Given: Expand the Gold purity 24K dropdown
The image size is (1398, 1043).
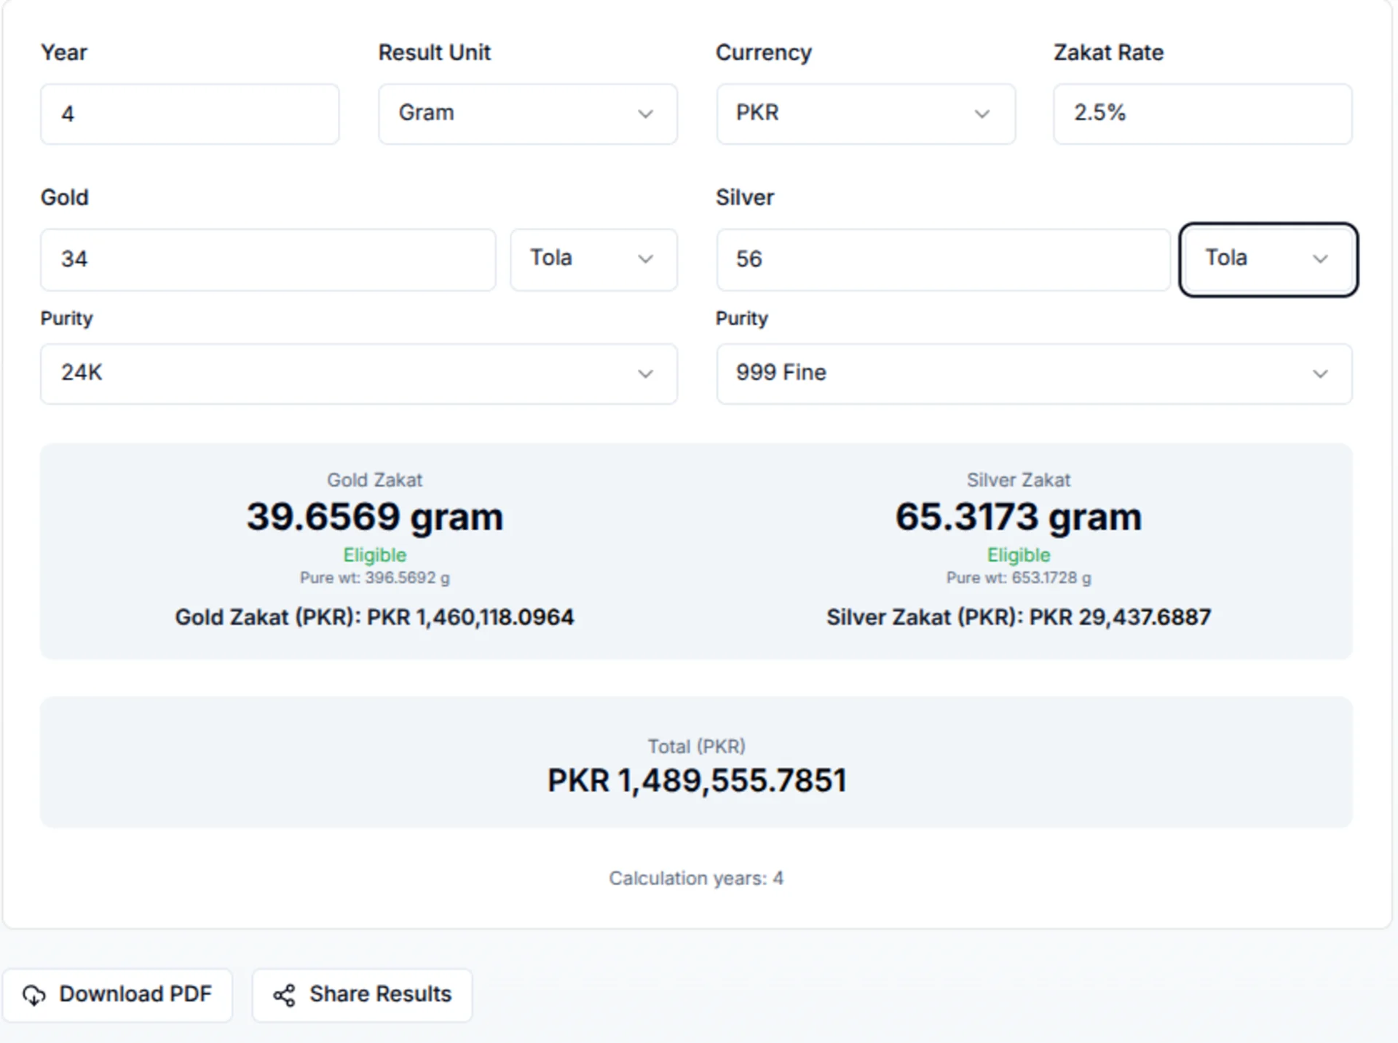Looking at the screenshot, I should click(359, 373).
